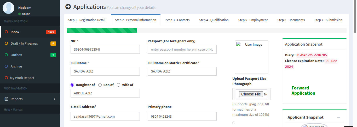
Task: Click the Outbox circle icon
Action: coord(6,55)
